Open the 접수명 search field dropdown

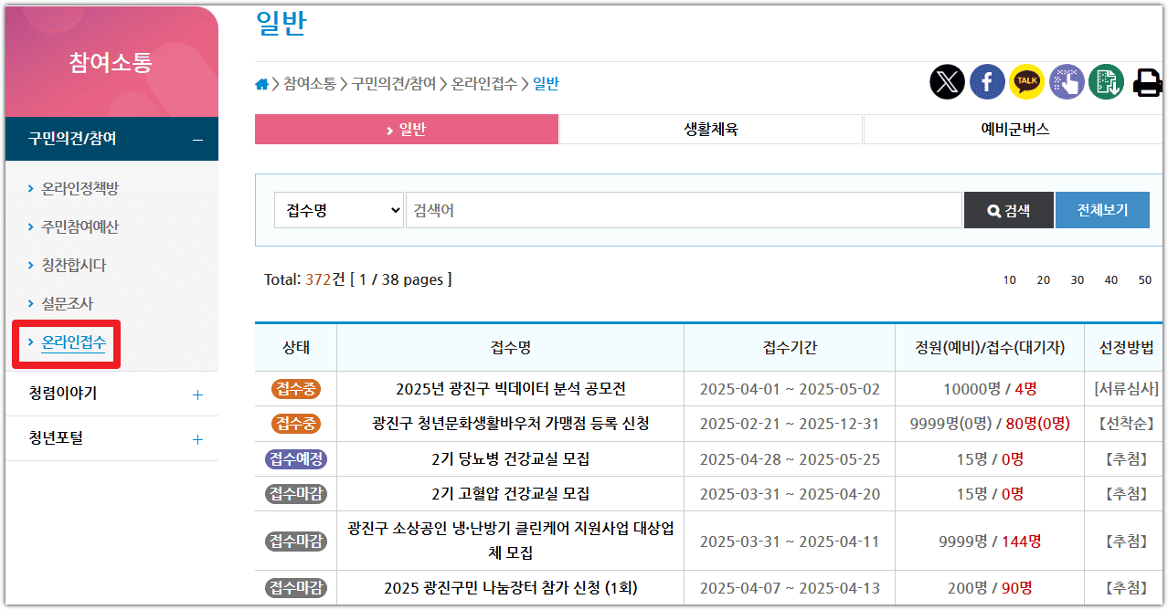coord(338,209)
